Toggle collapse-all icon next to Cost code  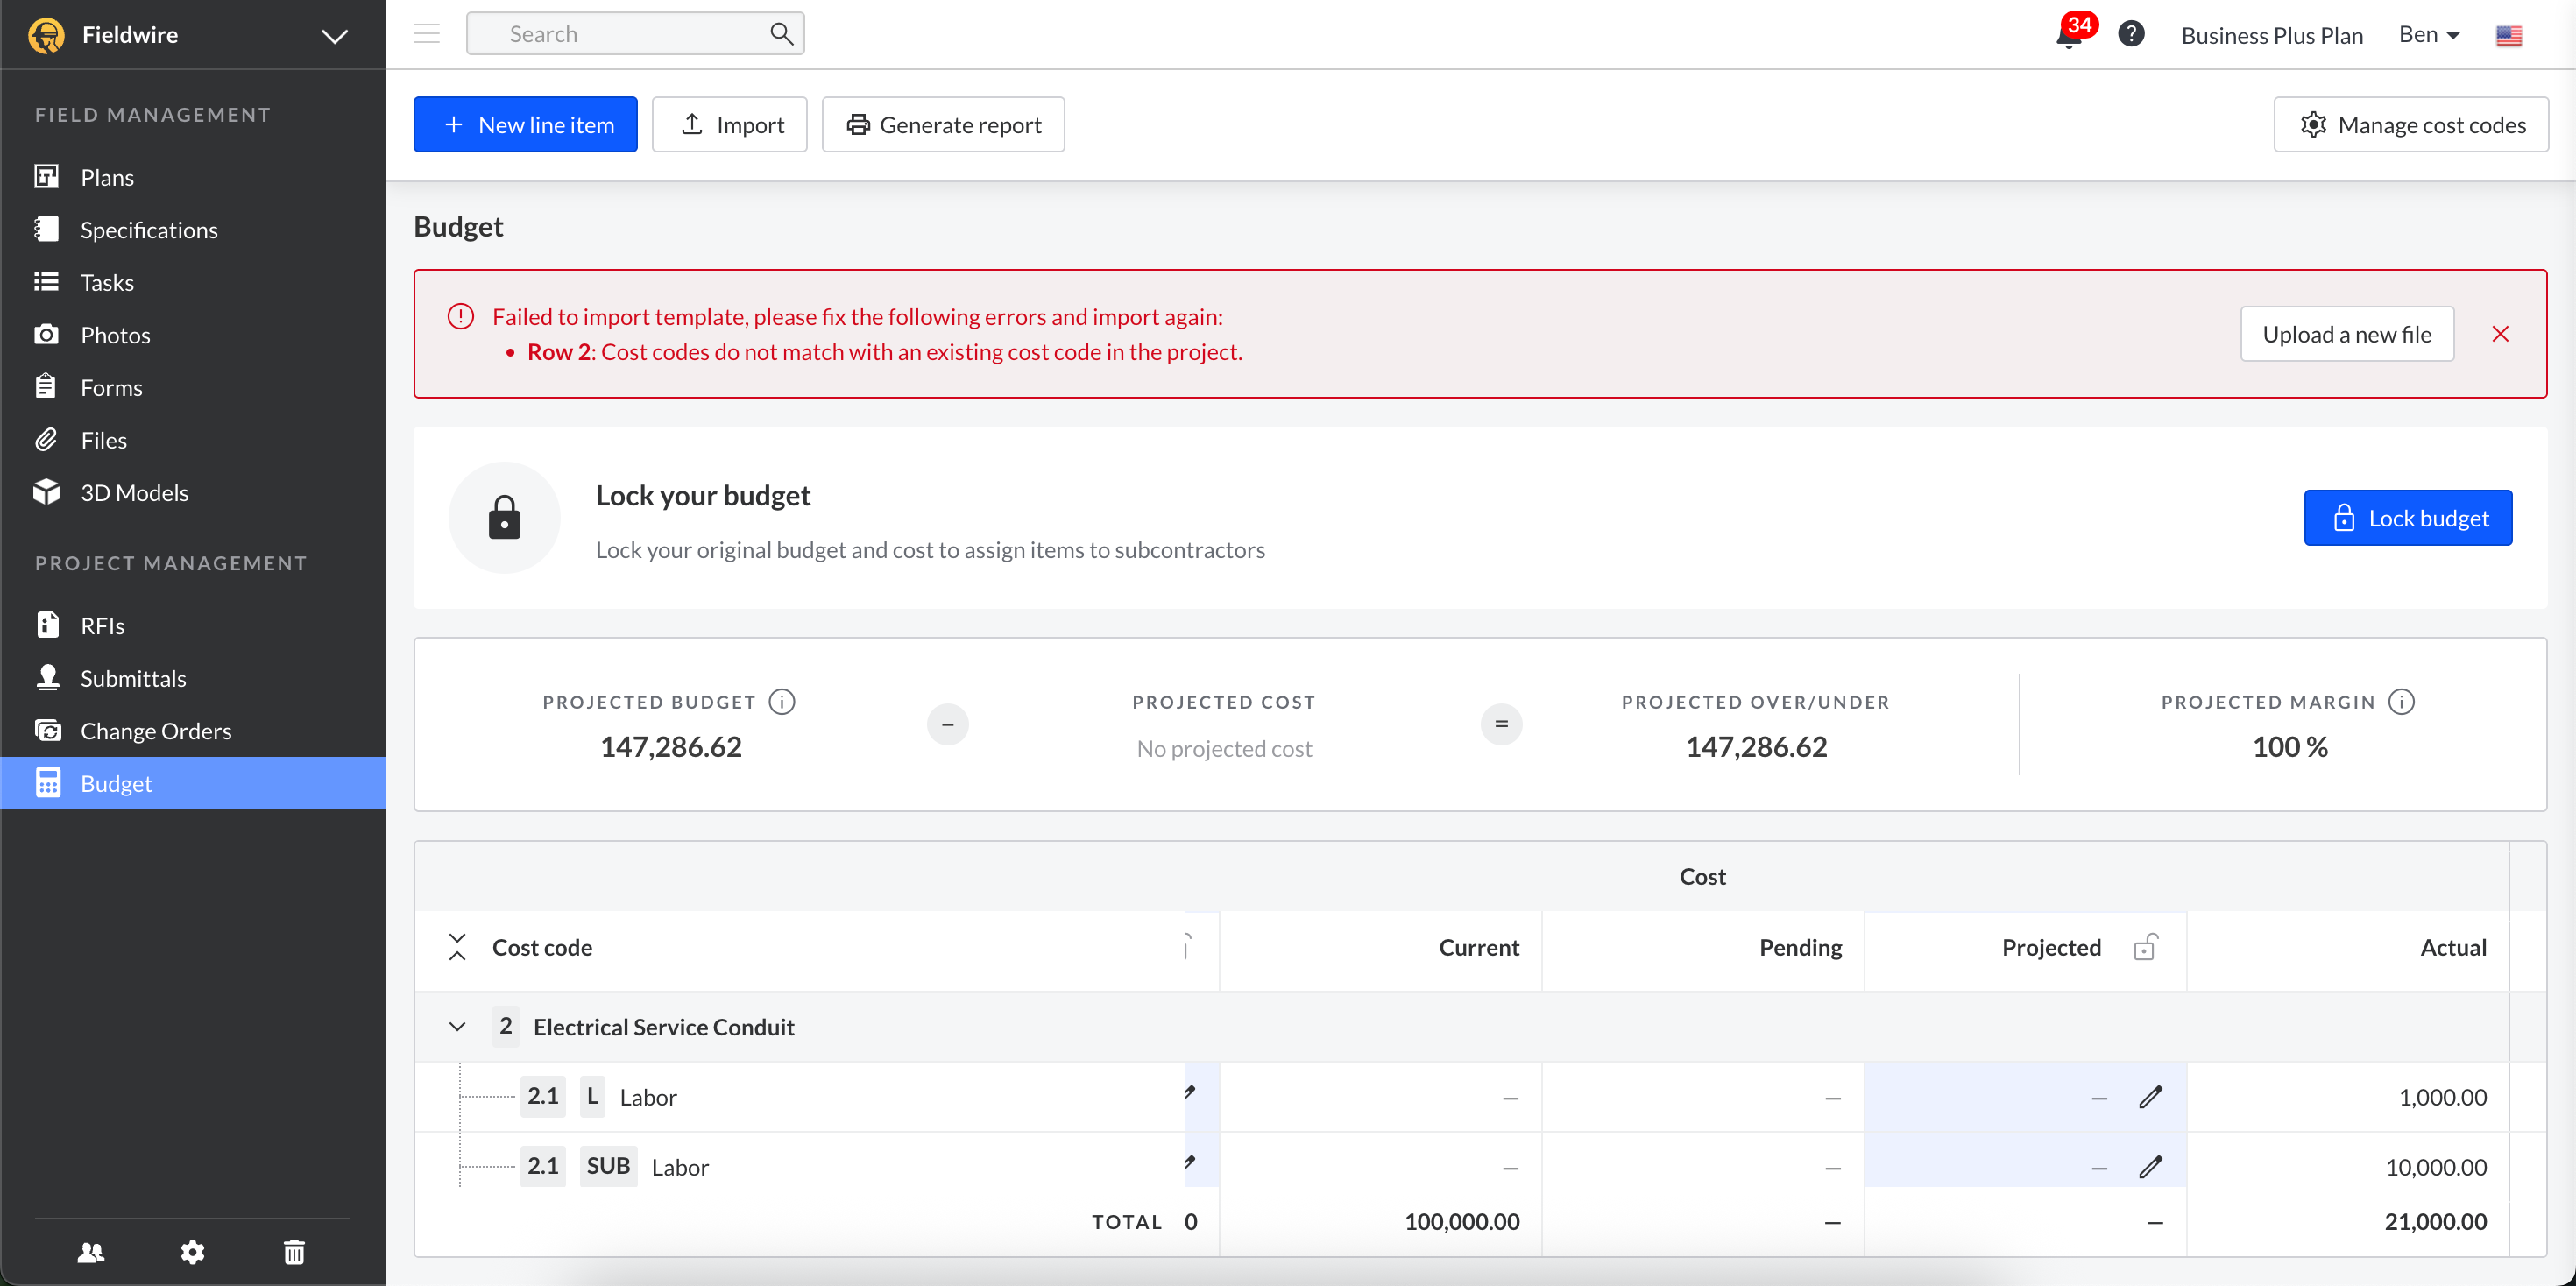pos(457,947)
